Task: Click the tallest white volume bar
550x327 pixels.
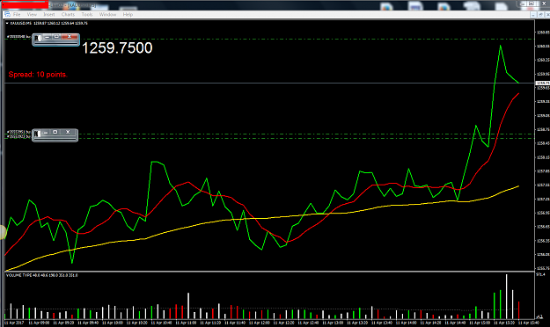Action: pos(506,296)
